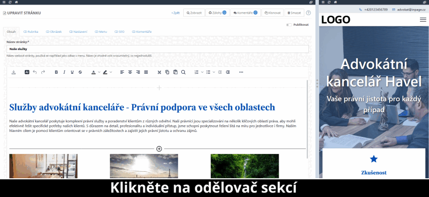Expand bulleted list style options arrow
The image size is (429, 197).
[x=213, y=72]
